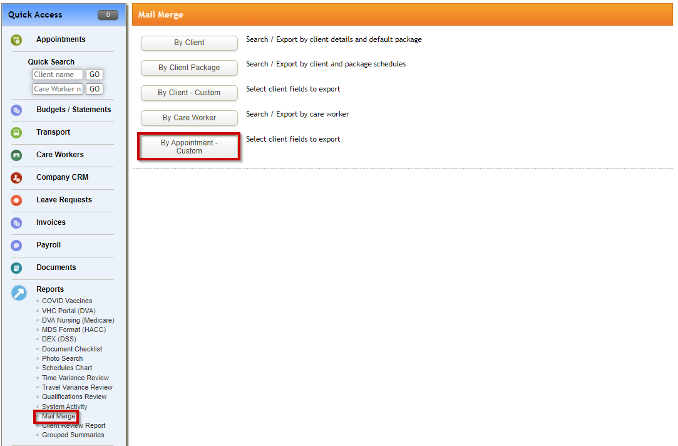Focus the Client name search field
Screen dimensions: 678x446
point(58,75)
